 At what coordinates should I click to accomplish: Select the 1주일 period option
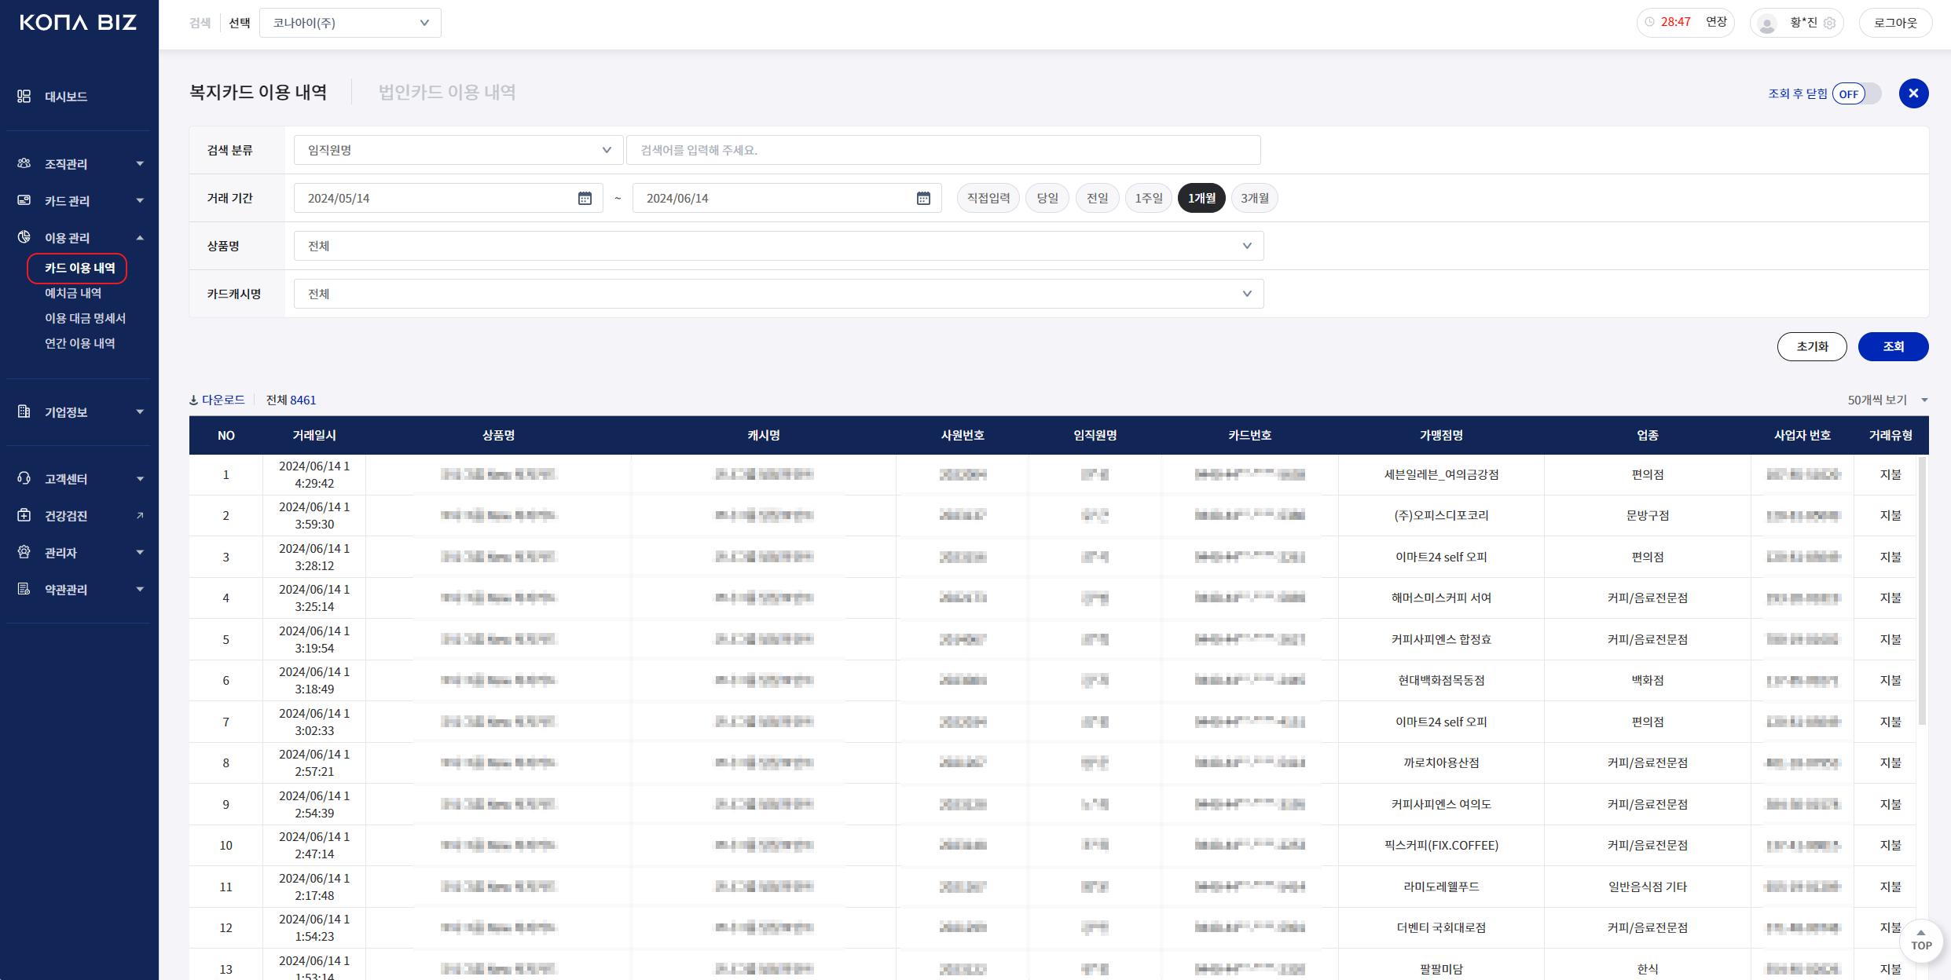coord(1148,198)
